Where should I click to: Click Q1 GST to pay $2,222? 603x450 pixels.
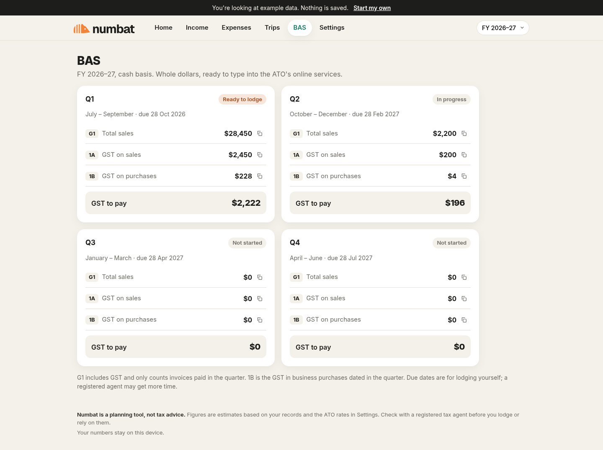pyautogui.click(x=176, y=203)
